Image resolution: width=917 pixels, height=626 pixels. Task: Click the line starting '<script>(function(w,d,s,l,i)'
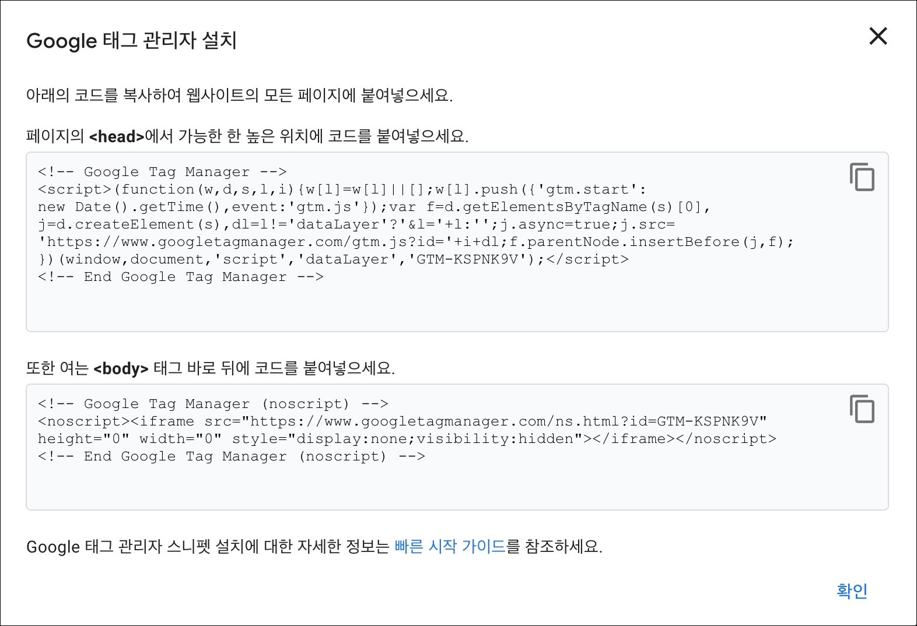click(342, 189)
